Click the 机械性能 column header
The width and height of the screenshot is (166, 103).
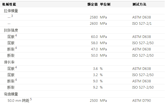[x=9, y=4]
